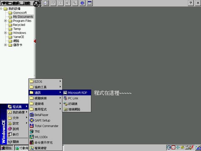Click the keyboard input tray icon
Viewport: 201px width, 151px height.
click(187, 148)
